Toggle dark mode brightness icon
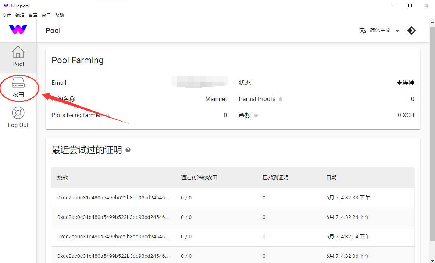 pos(411,30)
